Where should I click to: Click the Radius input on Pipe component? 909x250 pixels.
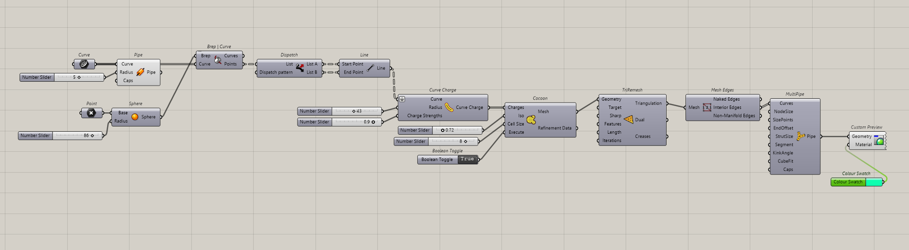point(126,72)
